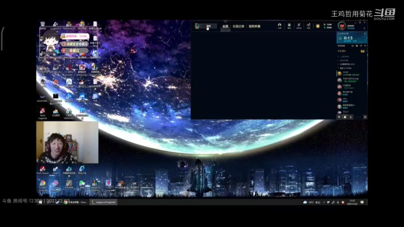Open the QQ游戏 desktop shortcut

tap(56, 112)
